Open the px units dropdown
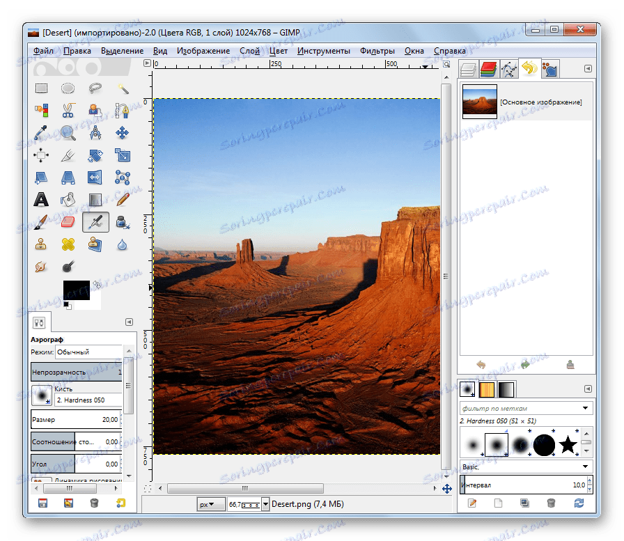This screenshot has height=541, width=624. (x=211, y=504)
